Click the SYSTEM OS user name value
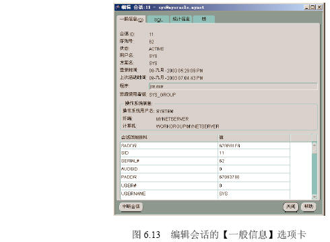This screenshot has height=242, width=330. (x=164, y=111)
